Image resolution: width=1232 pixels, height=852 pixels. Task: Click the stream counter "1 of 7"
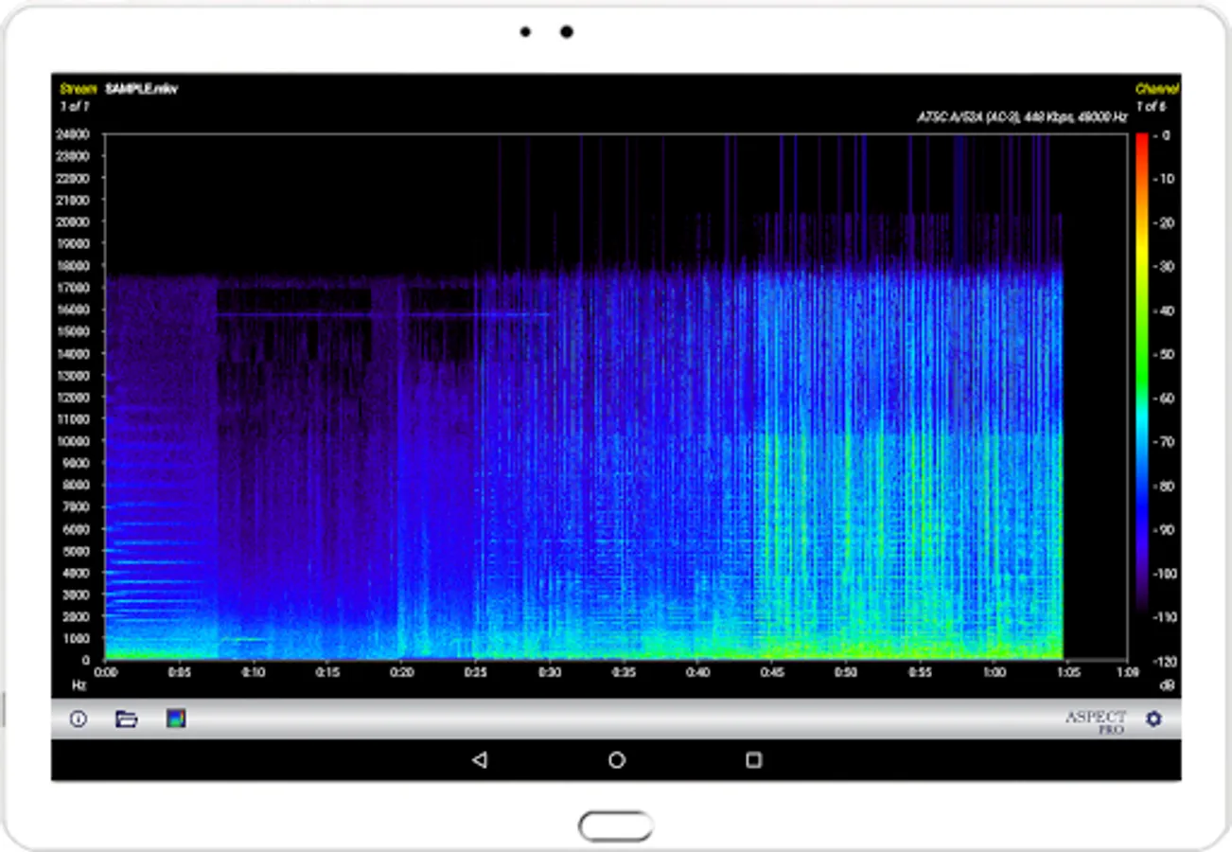pos(74,106)
